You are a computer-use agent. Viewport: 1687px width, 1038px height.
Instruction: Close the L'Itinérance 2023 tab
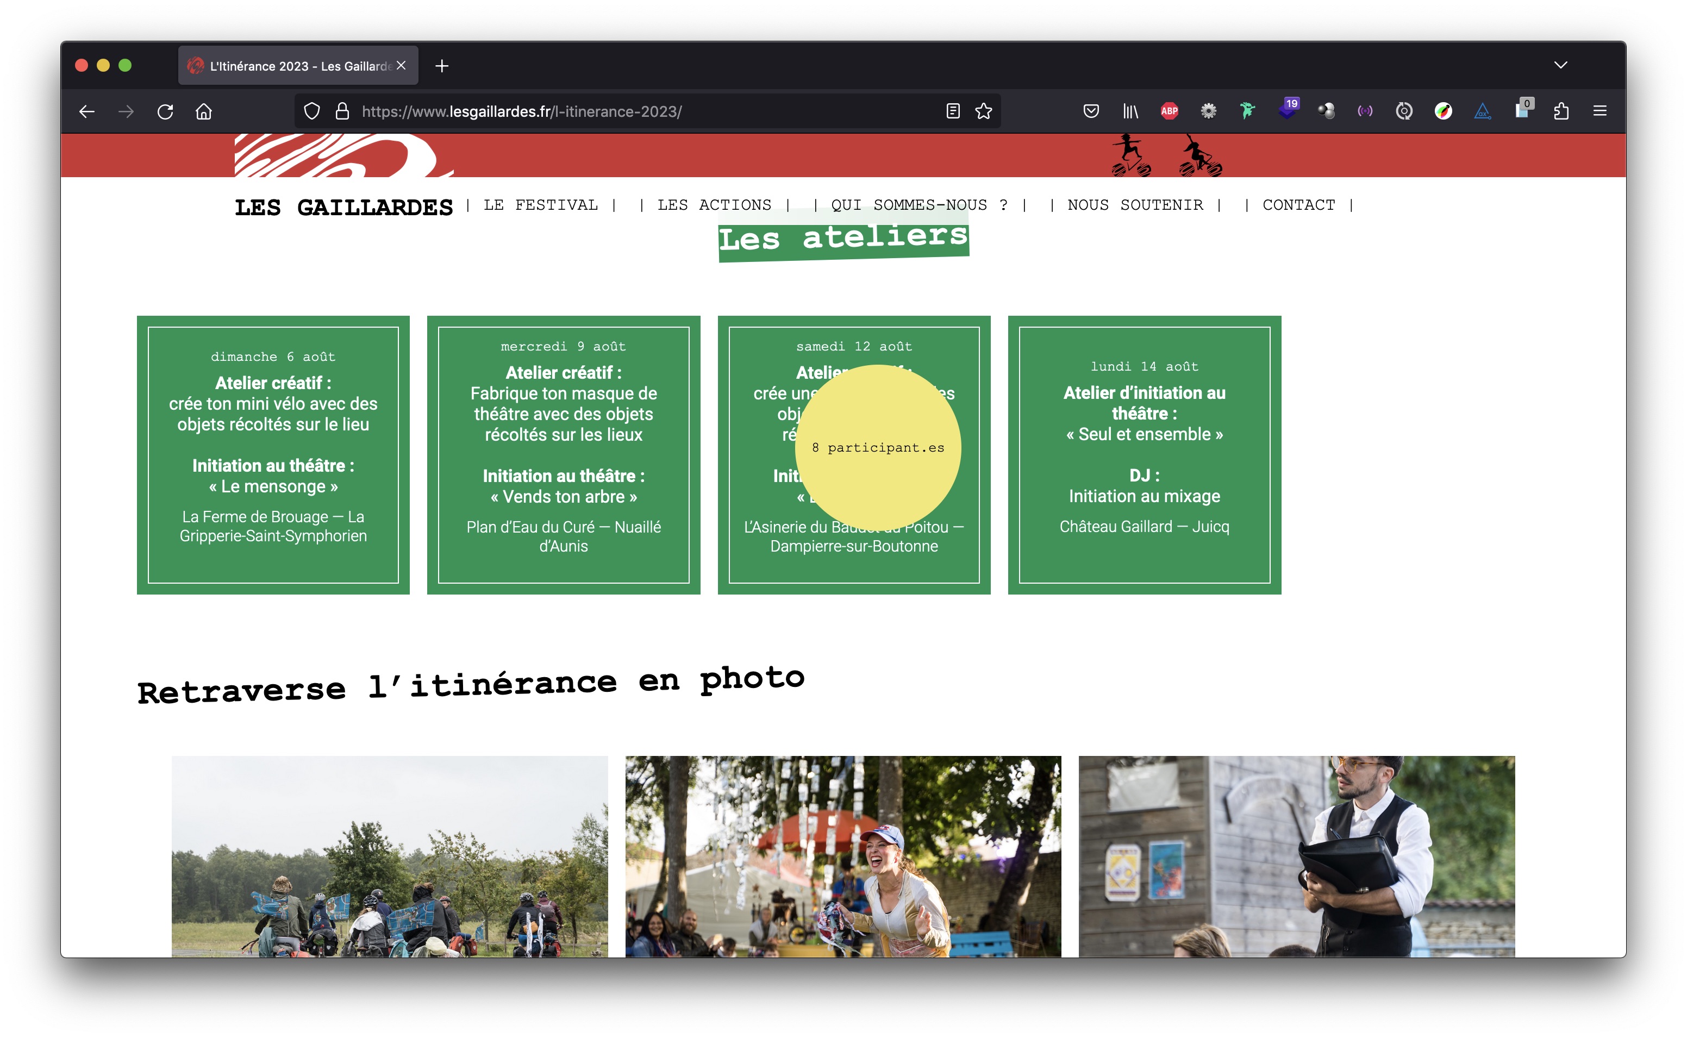[x=402, y=66]
